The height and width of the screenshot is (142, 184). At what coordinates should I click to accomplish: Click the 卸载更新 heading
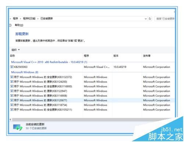point(22,34)
